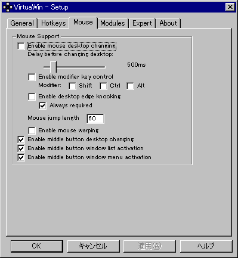Click the VirtuaWin title bar icon
Viewport: 238px width, 258px height.
click(x=8, y=7)
